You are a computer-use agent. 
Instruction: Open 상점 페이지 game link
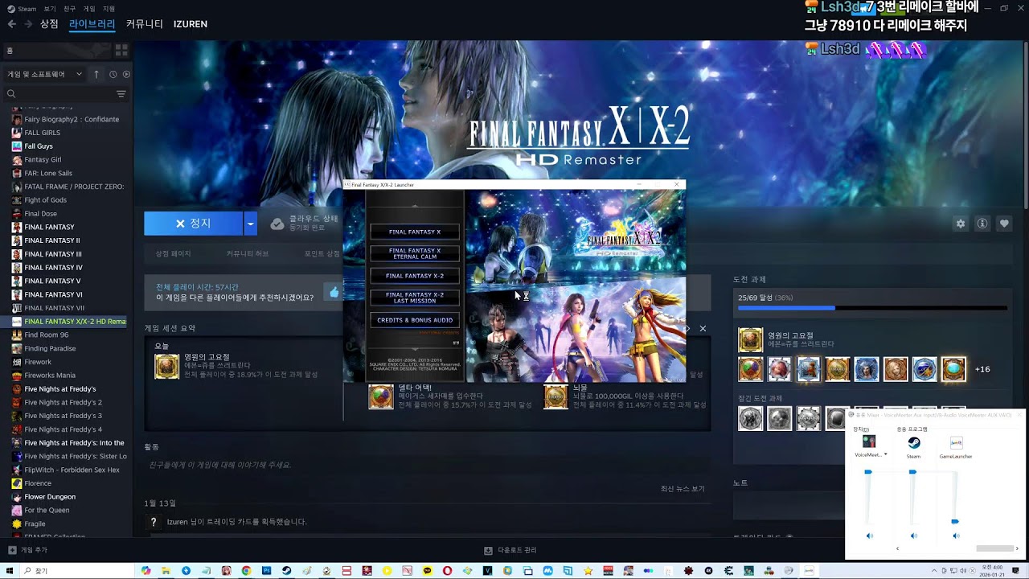click(x=173, y=253)
